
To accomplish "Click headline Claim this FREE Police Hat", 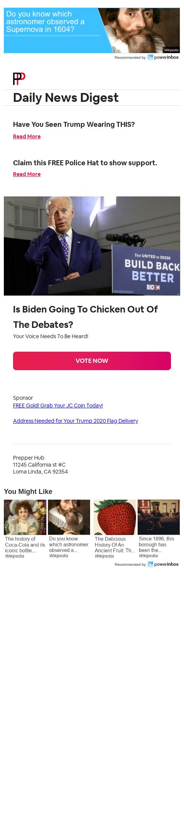I will [85, 163].
